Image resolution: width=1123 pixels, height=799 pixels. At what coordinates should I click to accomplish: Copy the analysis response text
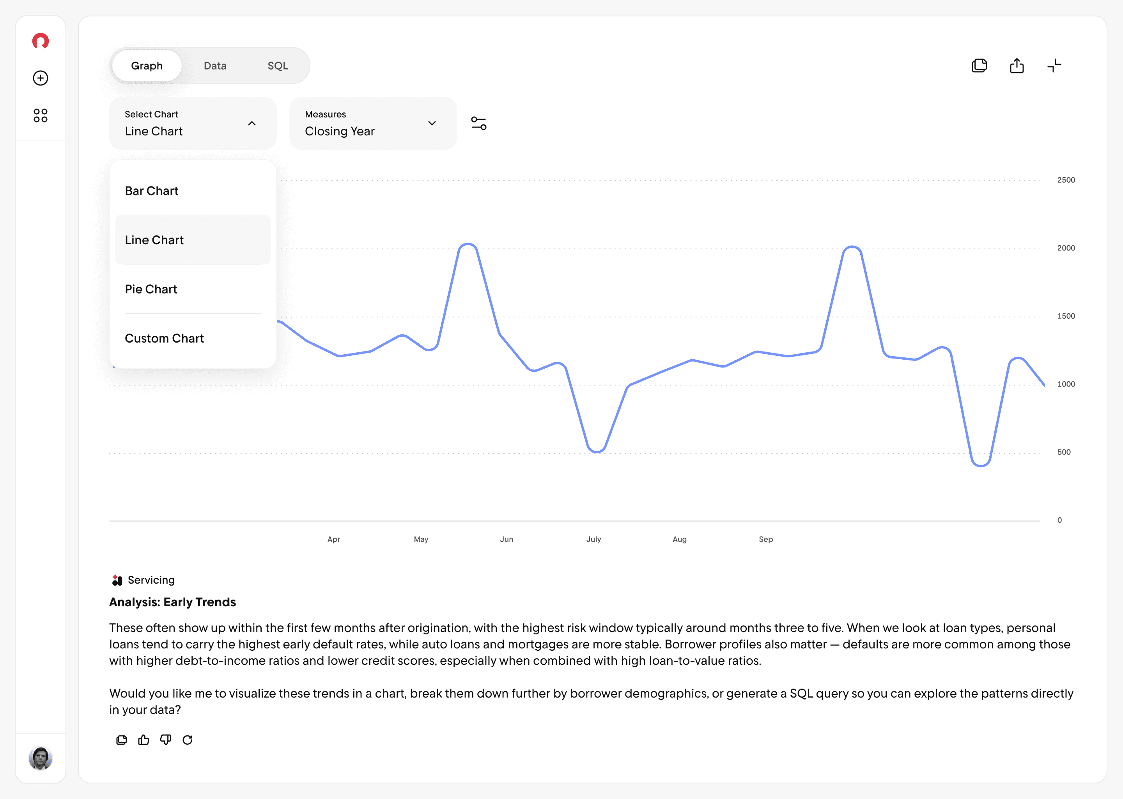pyautogui.click(x=121, y=740)
